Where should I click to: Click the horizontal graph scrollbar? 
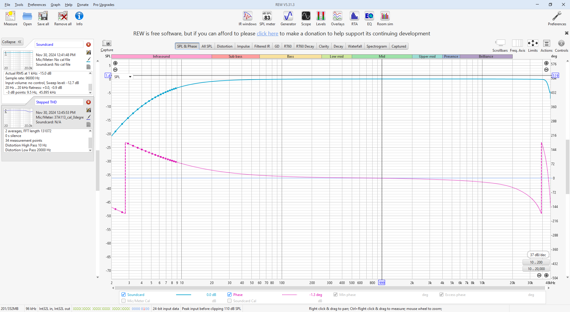click(x=330, y=288)
